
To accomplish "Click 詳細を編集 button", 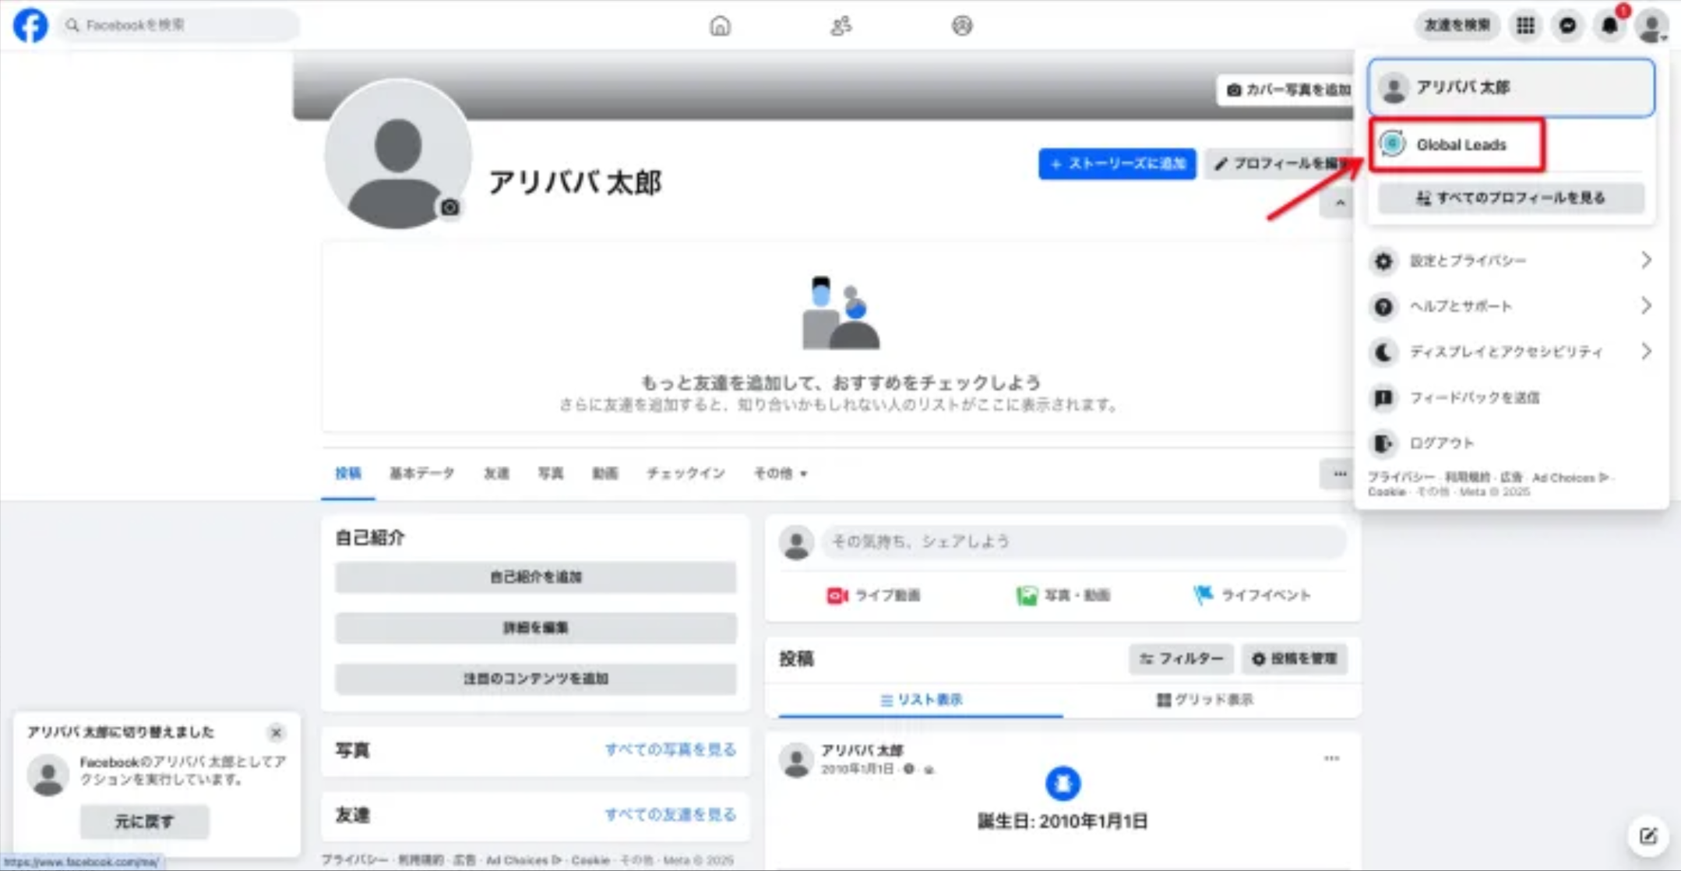I will [x=535, y=628].
